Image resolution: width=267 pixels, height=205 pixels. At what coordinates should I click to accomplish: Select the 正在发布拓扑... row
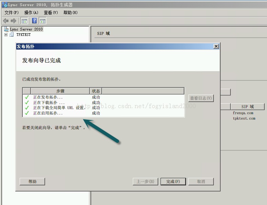pos(103,97)
